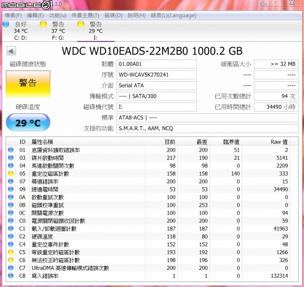This screenshot has width=304, height=287.
Task: Click the transfer mode field SATA/300
Action: tap(157, 96)
